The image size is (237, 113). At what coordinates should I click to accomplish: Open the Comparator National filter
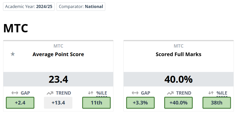click(x=81, y=6)
